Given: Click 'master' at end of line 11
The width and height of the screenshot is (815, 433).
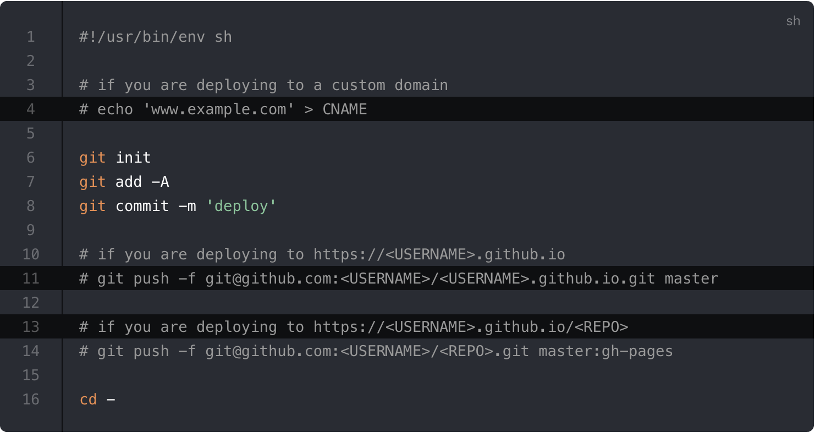Looking at the screenshot, I should tap(691, 279).
